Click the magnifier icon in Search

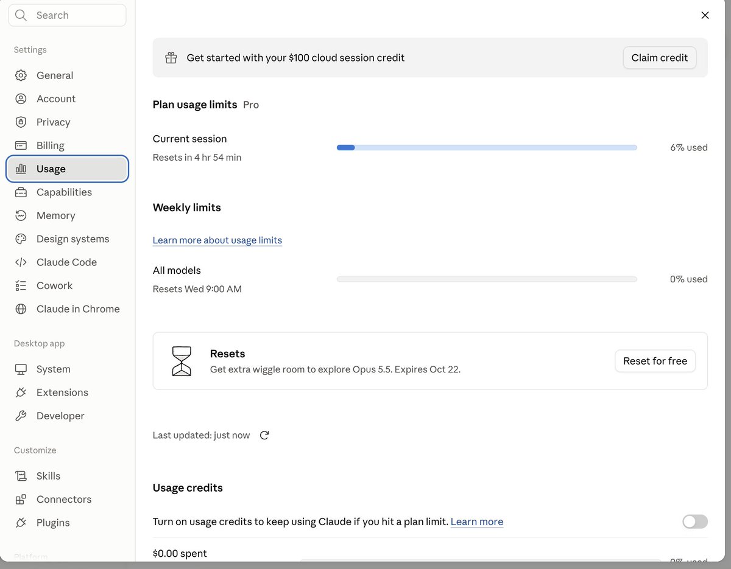(x=21, y=15)
